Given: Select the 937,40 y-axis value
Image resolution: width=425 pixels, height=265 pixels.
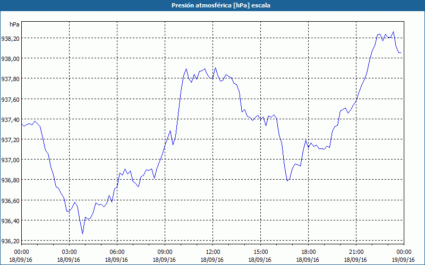Looking at the screenshot, I should (10, 120).
